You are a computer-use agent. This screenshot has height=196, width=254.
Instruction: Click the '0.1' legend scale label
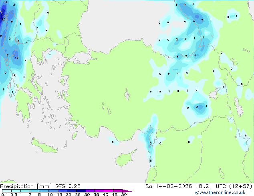pyautogui.click(x=4, y=194)
